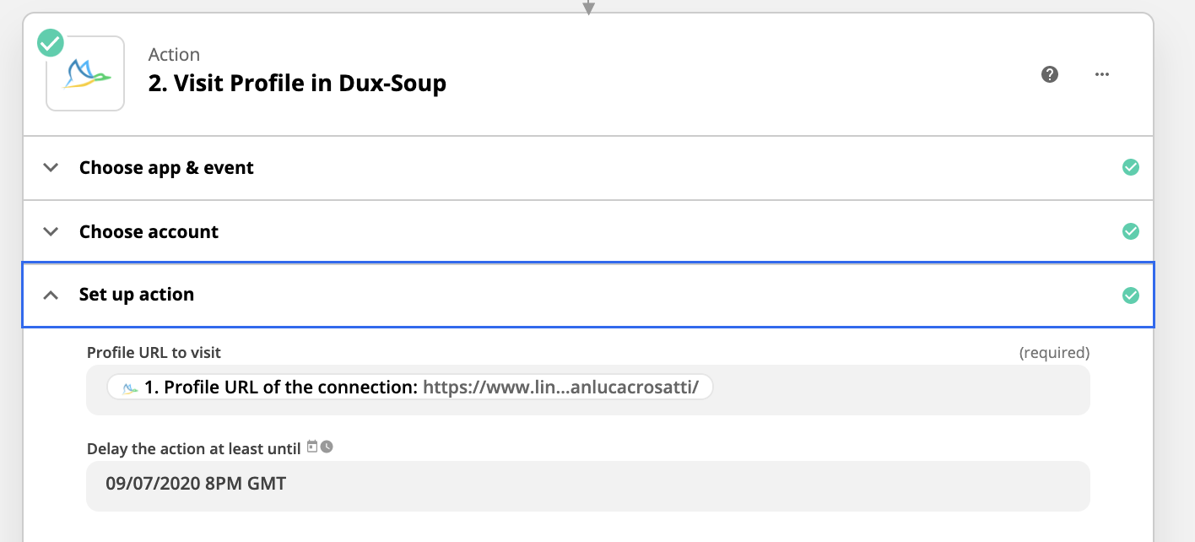Click the Profile URL of the connection pill
Screen dimensions: 1195x542
click(410, 388)
